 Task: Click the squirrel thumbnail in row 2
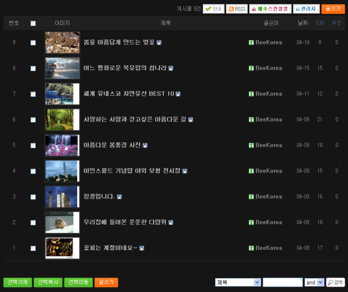pyautogui.click(x=63, y=222)
